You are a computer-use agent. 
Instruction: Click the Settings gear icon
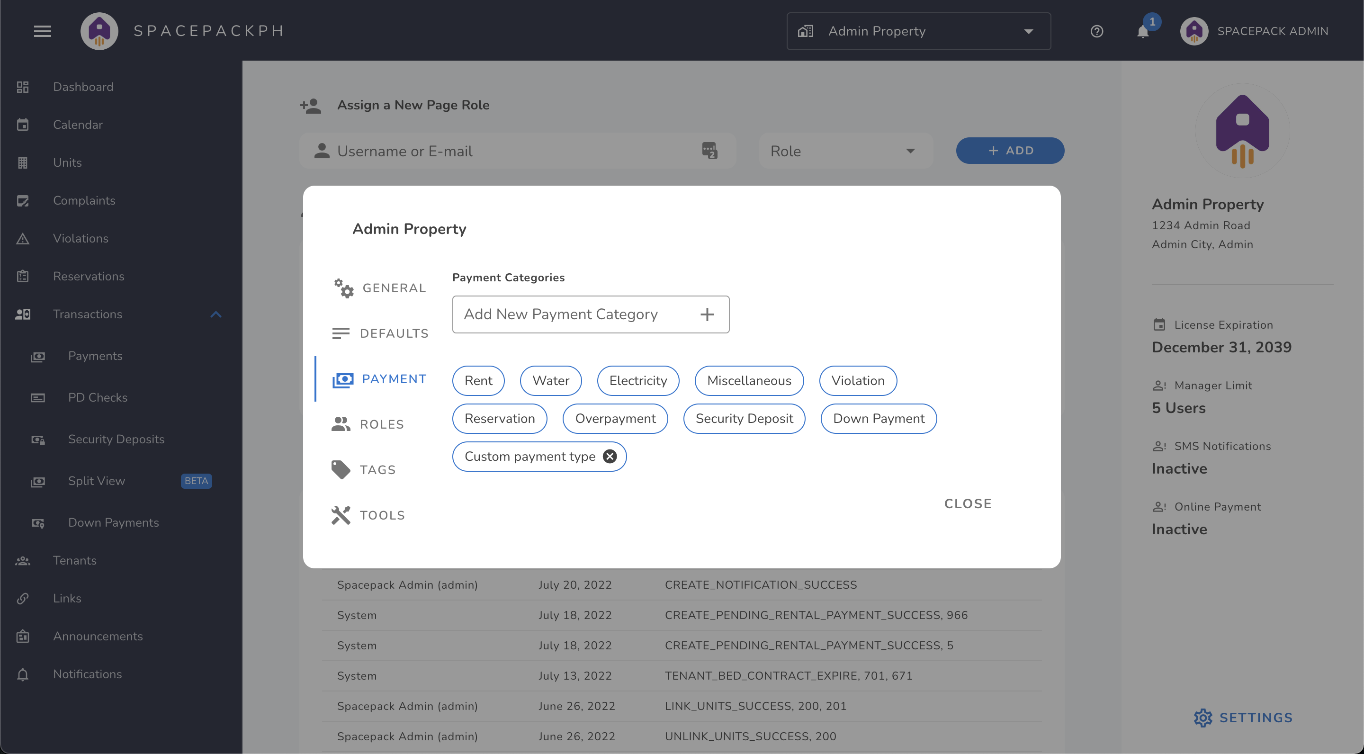tap(1202, 718)
